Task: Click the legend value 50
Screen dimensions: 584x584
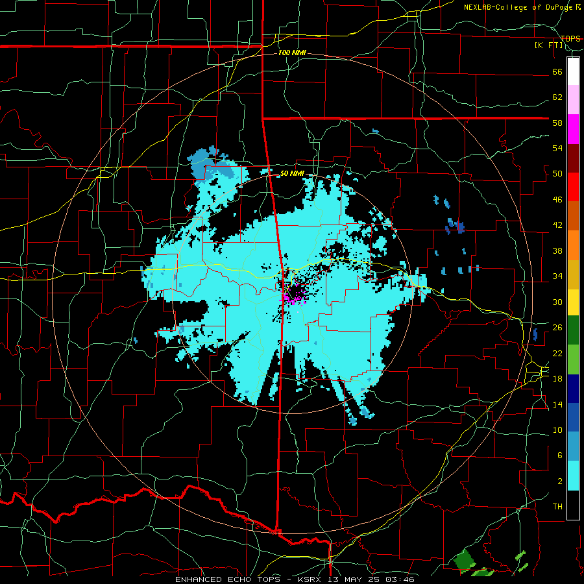Action: [x=557, y=174]
